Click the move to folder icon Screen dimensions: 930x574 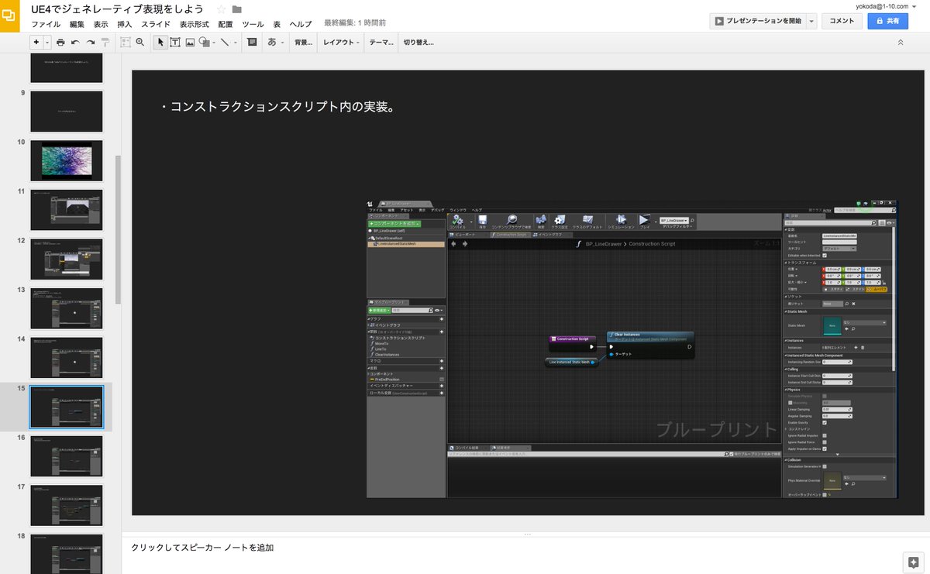tap(236, 9)
